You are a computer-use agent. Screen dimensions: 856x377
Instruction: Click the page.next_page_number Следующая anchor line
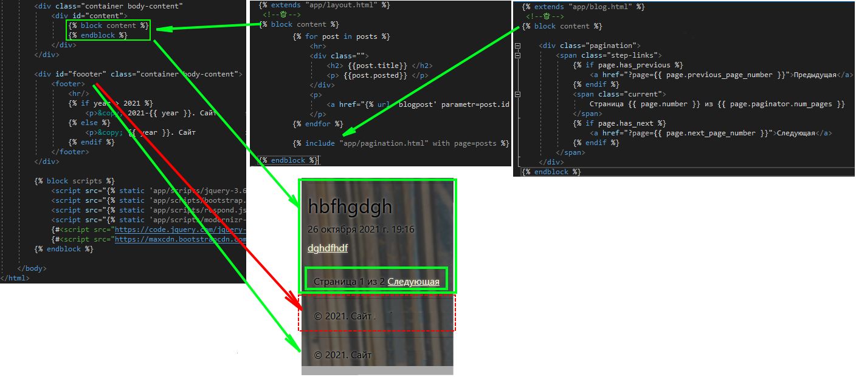click(711, 133)
